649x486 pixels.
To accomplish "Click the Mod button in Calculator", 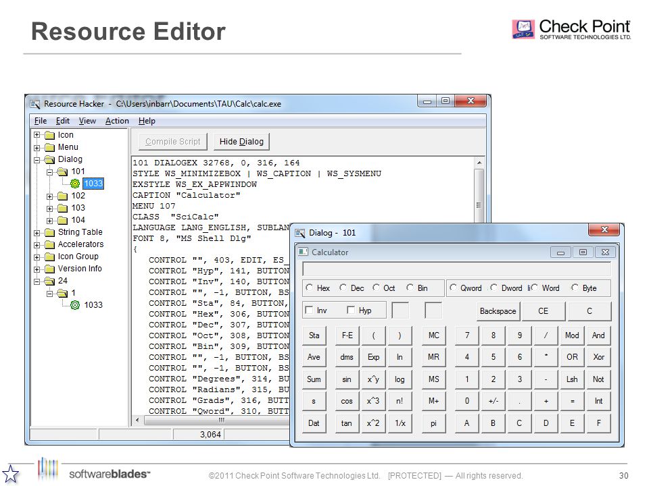I will [x=572, y=335].
